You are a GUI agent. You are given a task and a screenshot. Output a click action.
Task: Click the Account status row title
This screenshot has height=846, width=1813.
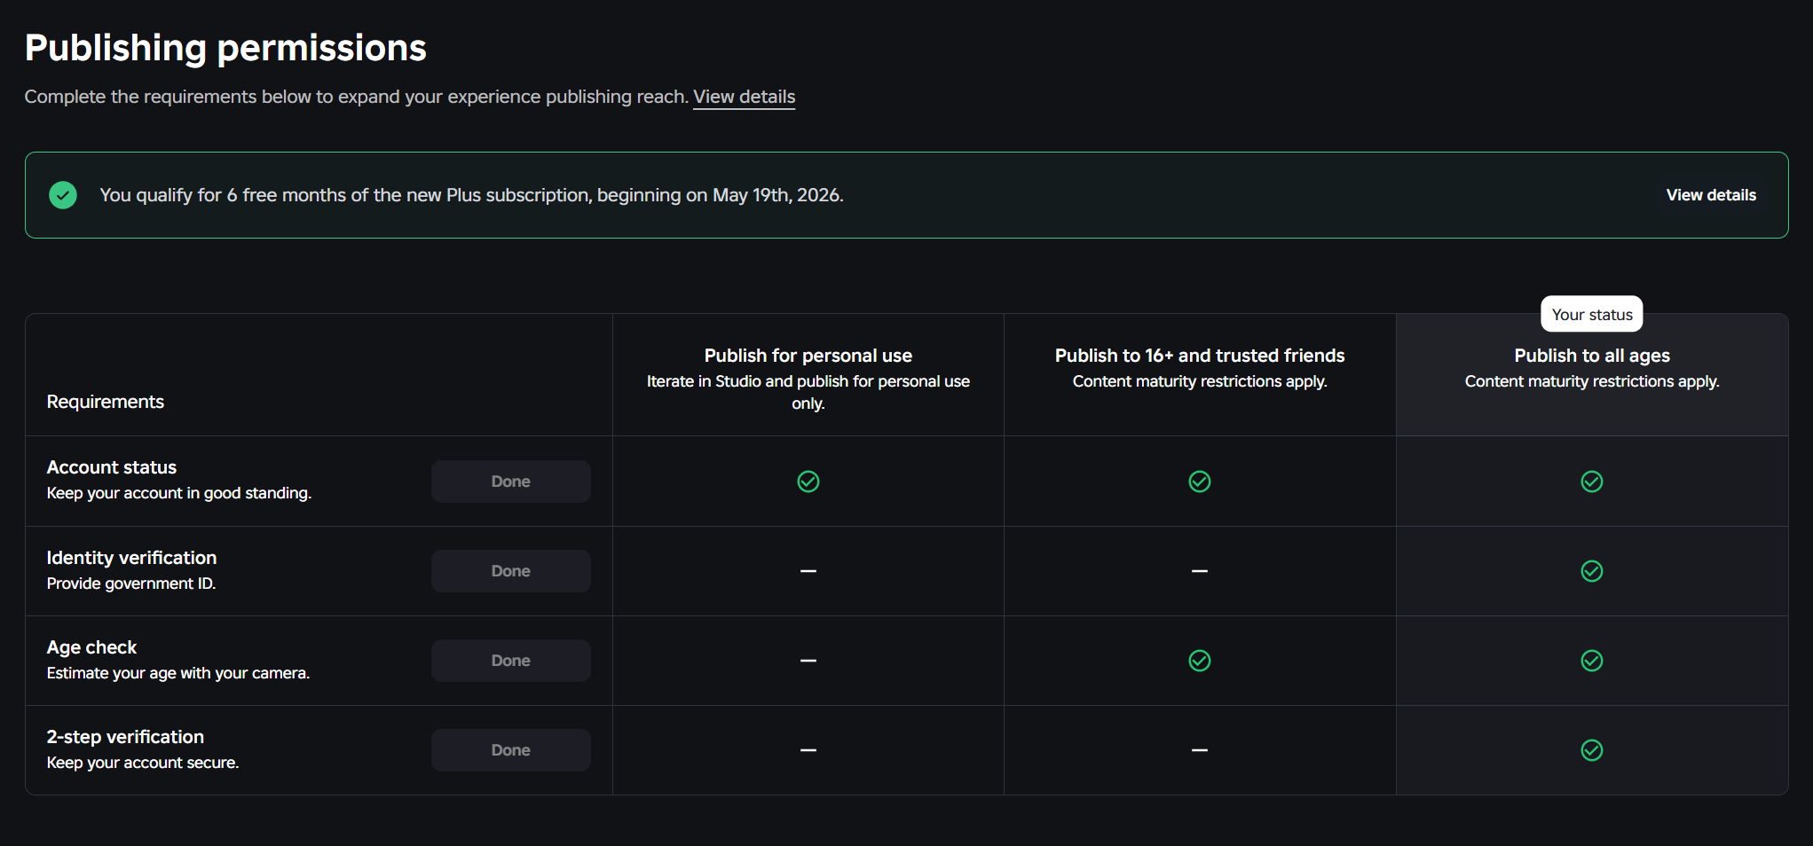[x=112, y=467]
